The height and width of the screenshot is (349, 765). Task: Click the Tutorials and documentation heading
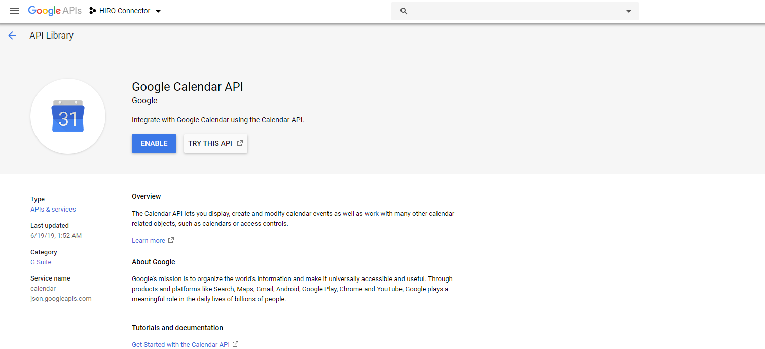click(177, 328)
